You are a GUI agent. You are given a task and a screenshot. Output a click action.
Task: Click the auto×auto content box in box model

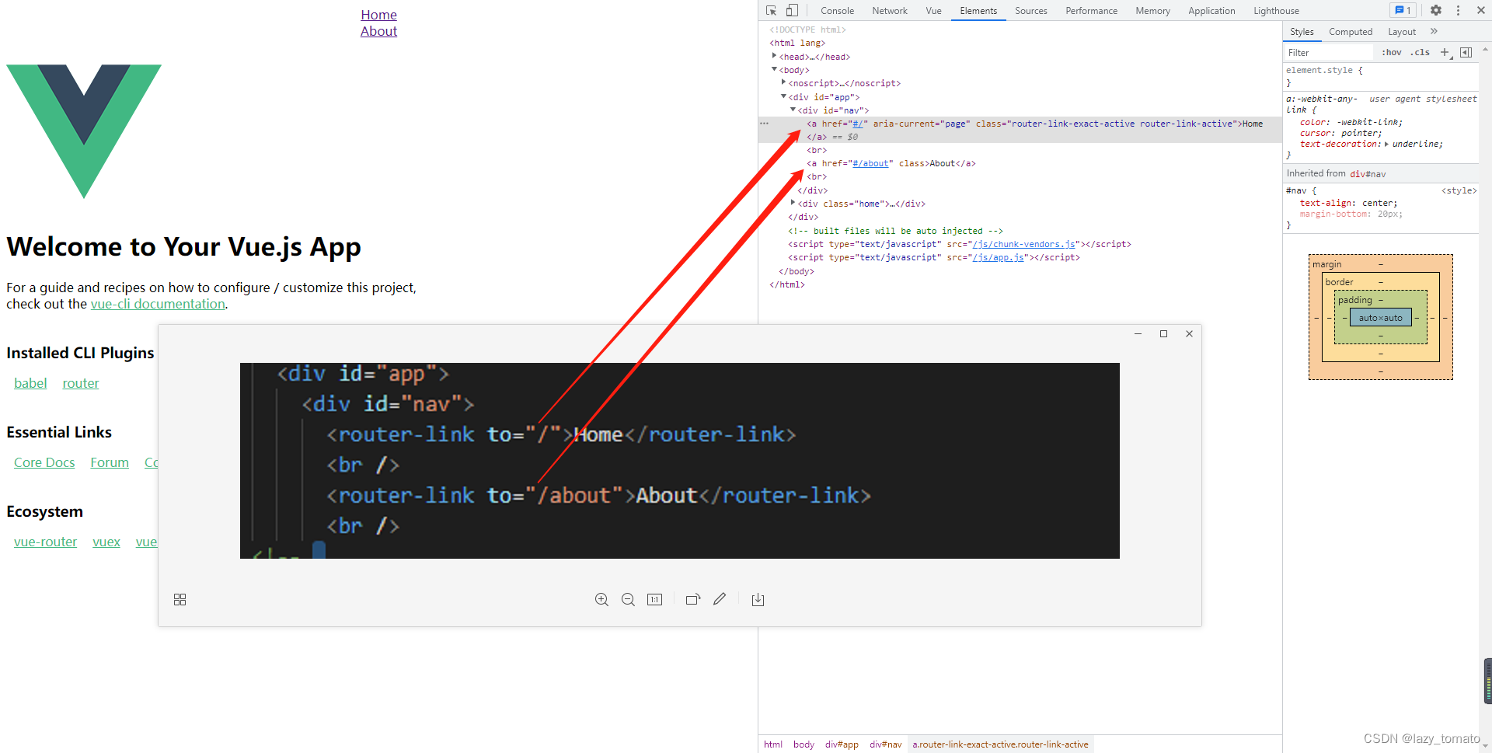pyautogui.click(x=1380, y=318)
